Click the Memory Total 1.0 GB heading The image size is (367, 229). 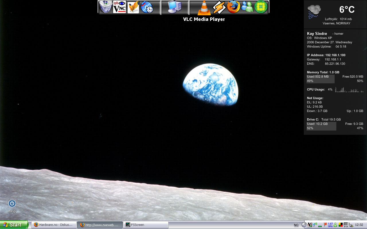click(x=323, y=72)
